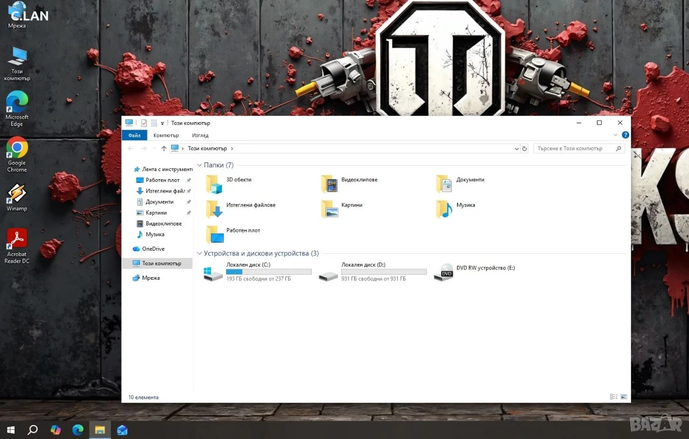Refresh the address bar location
The image size is (689, 439).
(x=525, y=148)
